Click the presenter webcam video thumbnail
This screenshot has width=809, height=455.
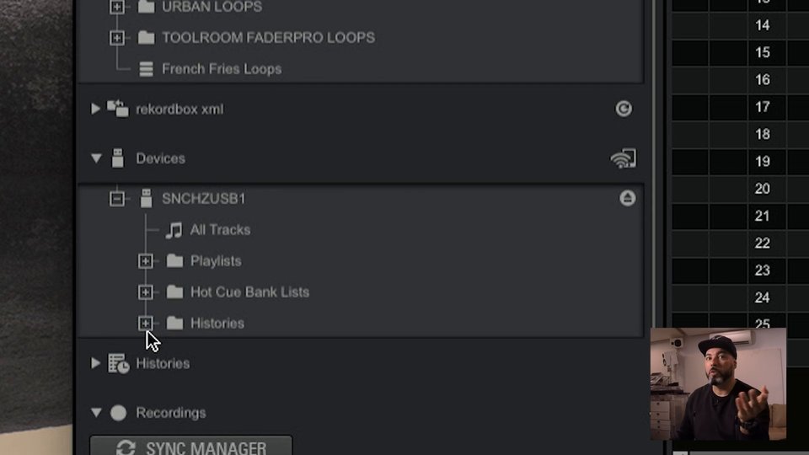(718, 384)
